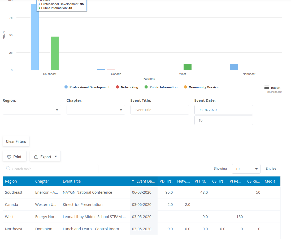Sort table by Event Title column header

click(x=72, y=182)
